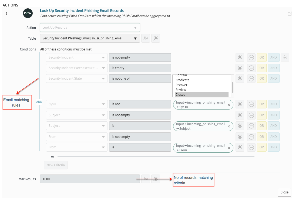Clear the Sys ID data pill value
The height and width of the screenshot is (198, 292).
point(229,105)
